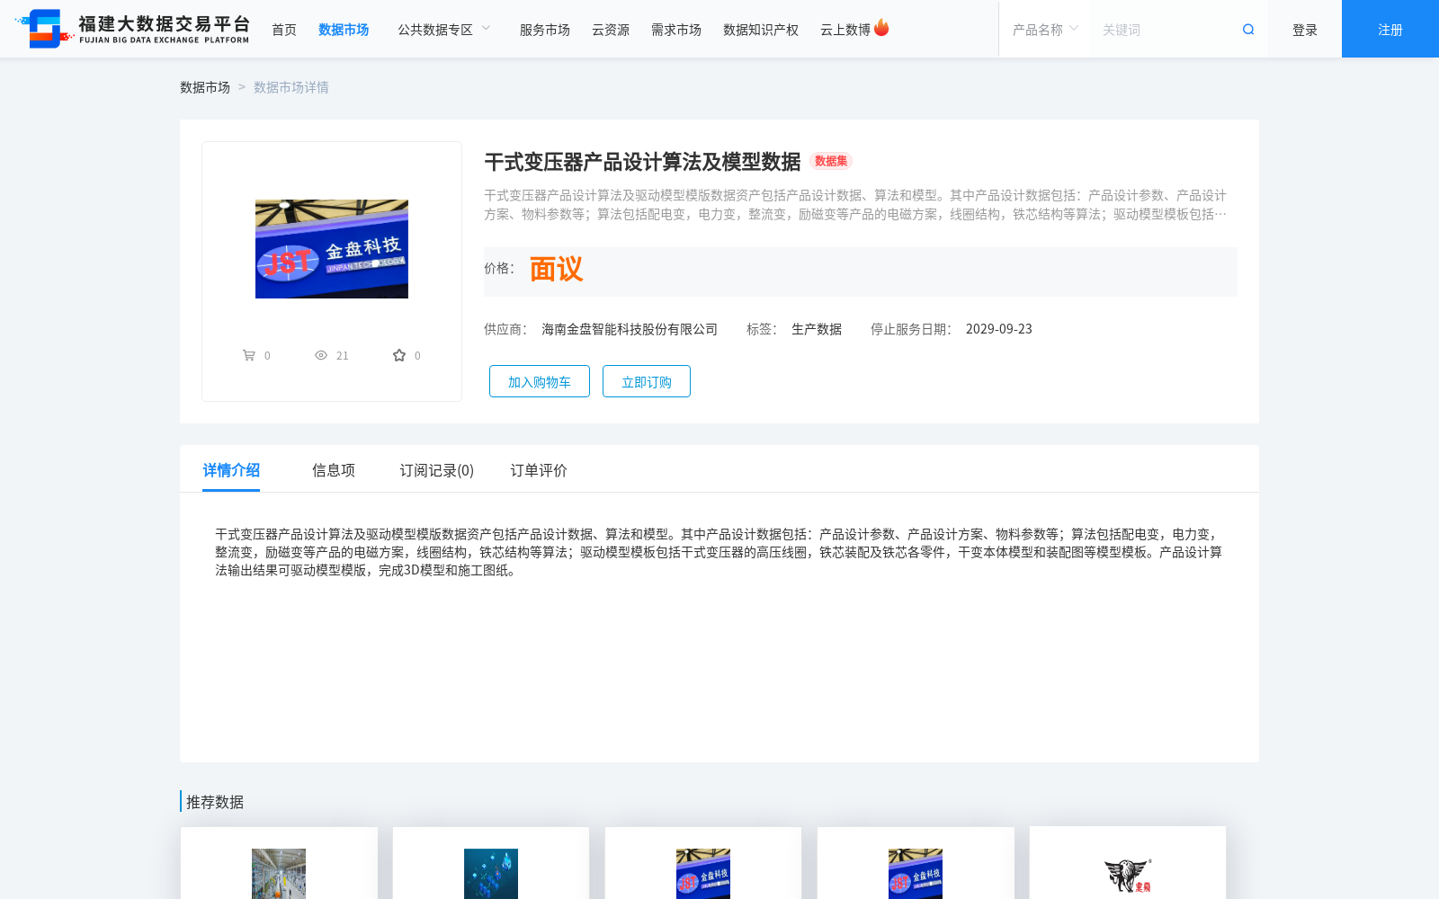The width and height of the screenshot is (1439, 899).
Task: Open 数据市场 navigation item
Action: 344,30
